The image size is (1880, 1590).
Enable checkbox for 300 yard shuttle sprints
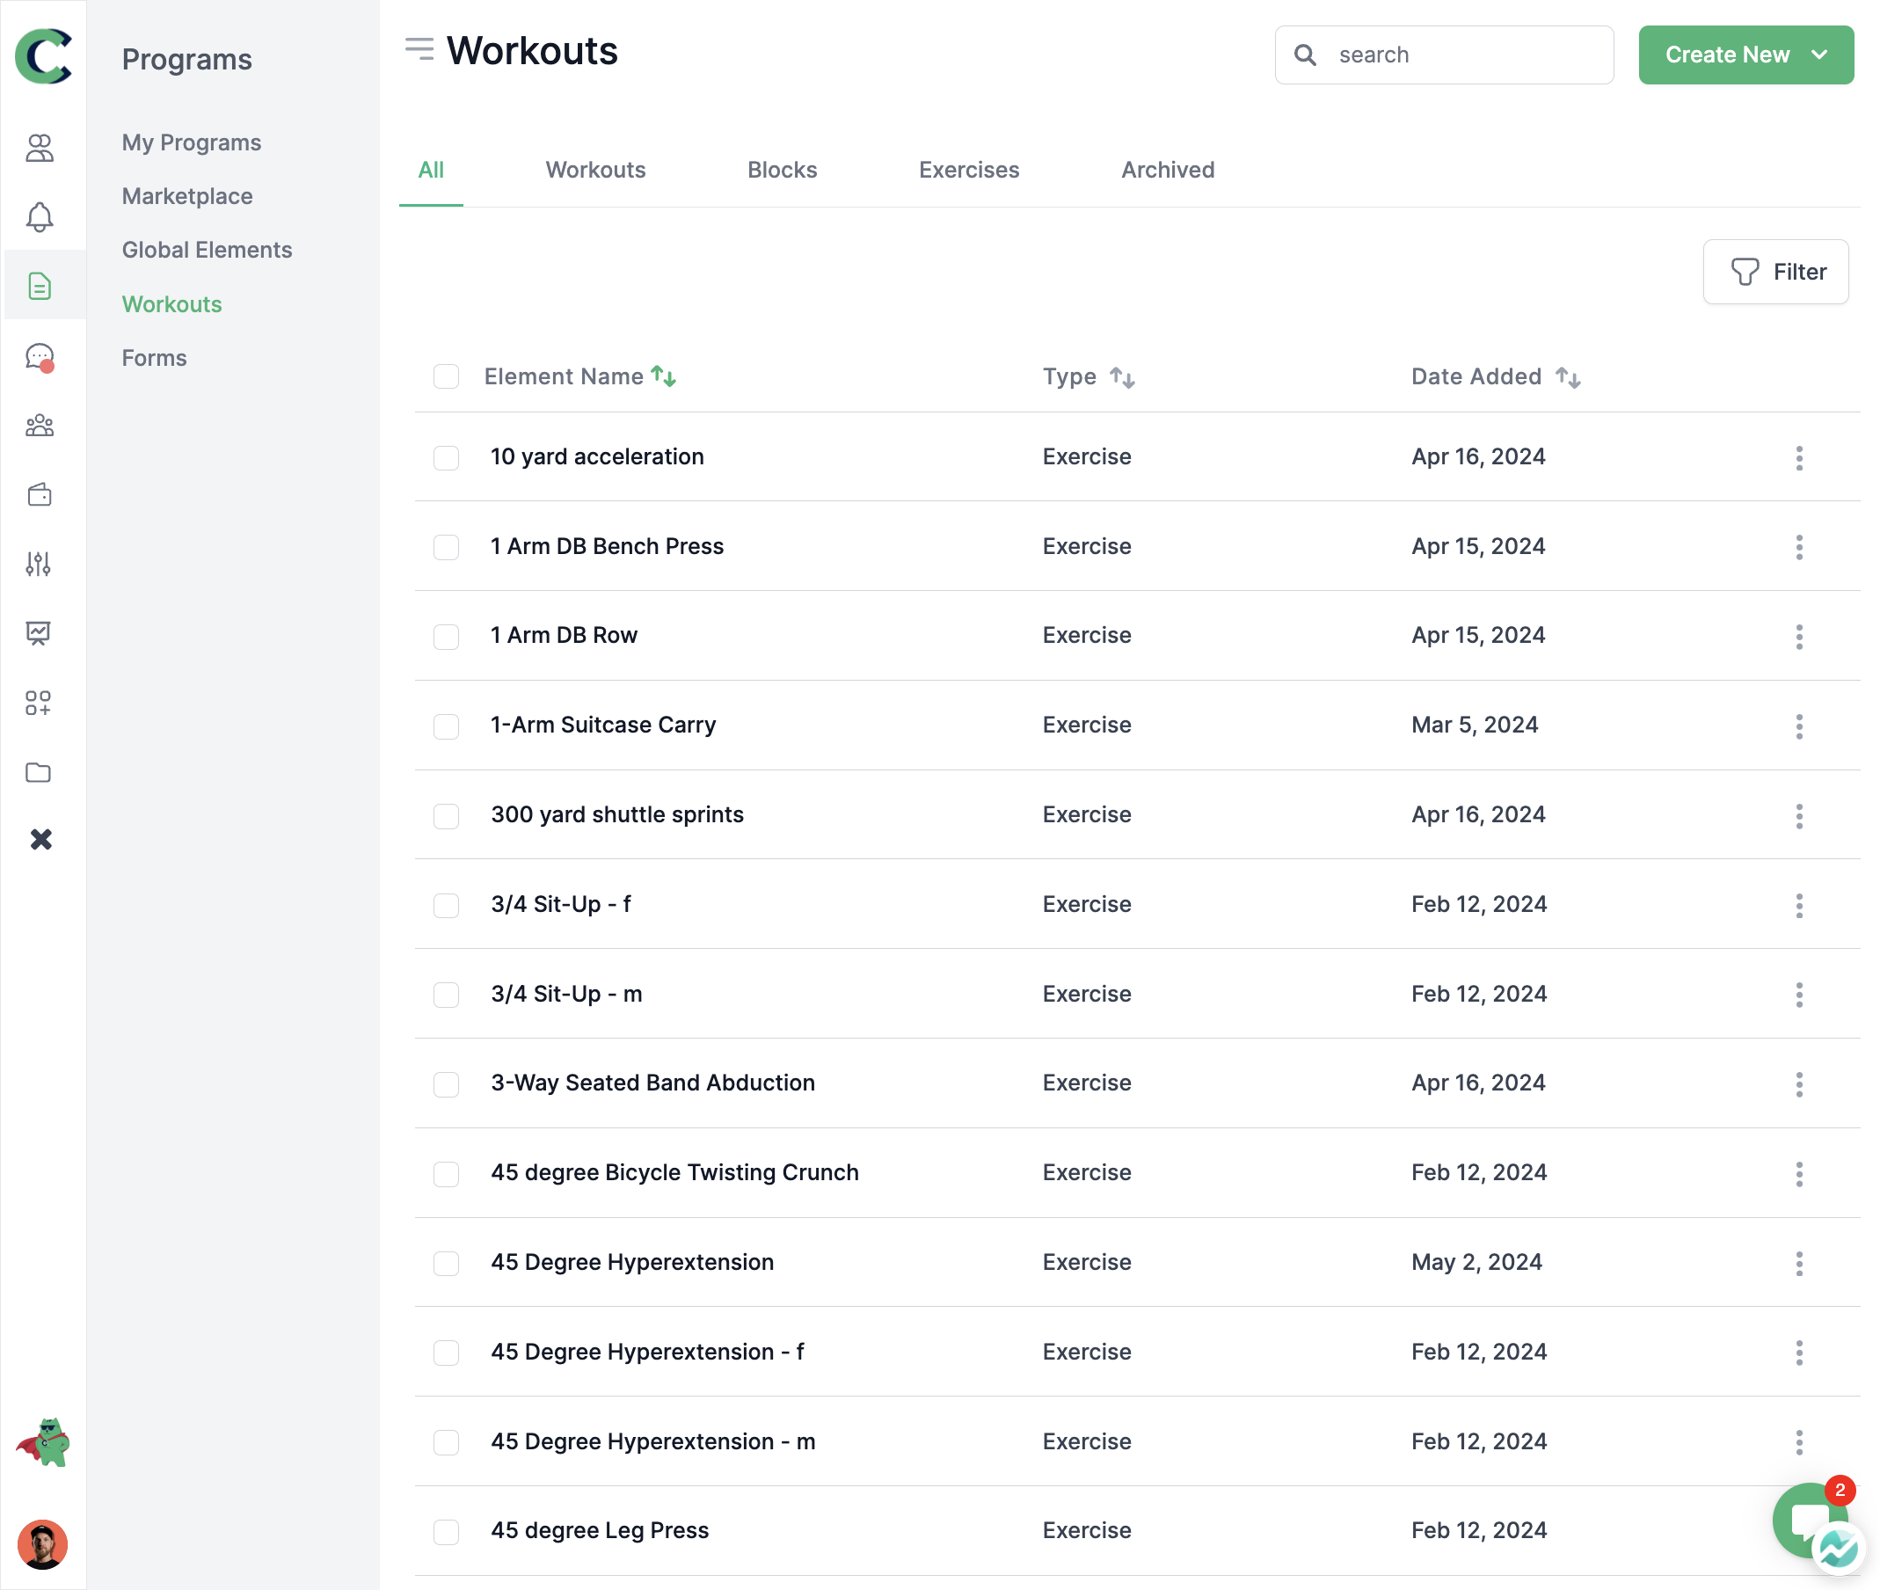[x=447, y=814]
